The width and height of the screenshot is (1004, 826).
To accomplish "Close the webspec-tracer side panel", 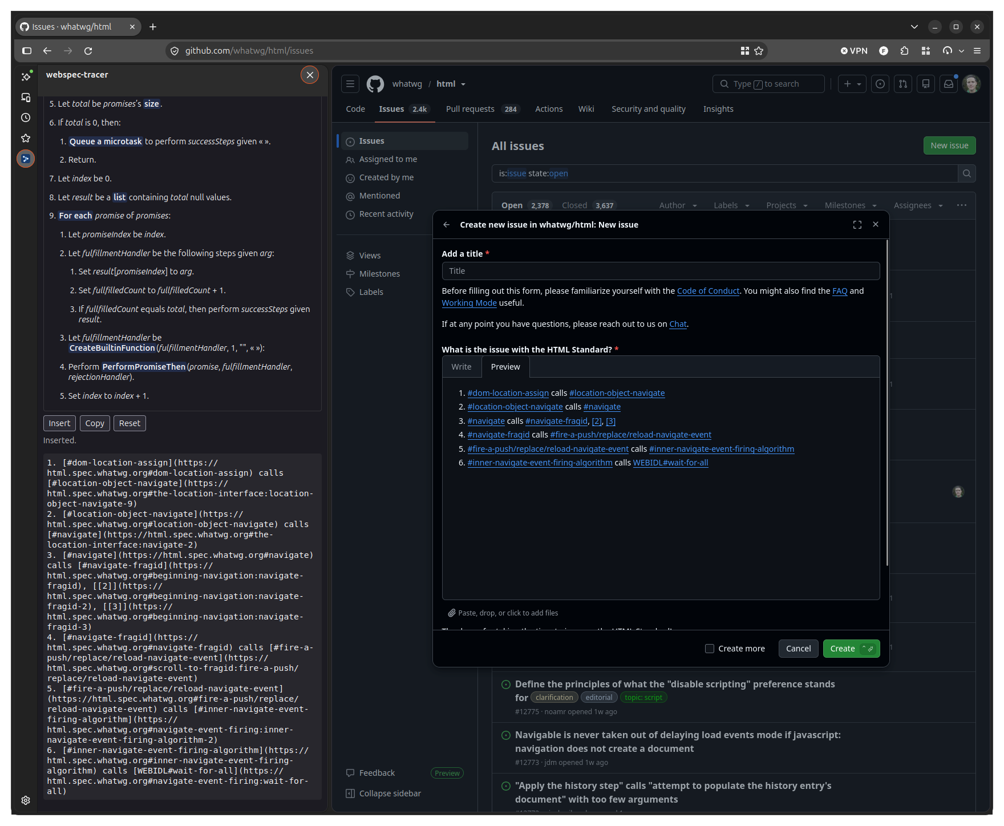I will (310, 75).
